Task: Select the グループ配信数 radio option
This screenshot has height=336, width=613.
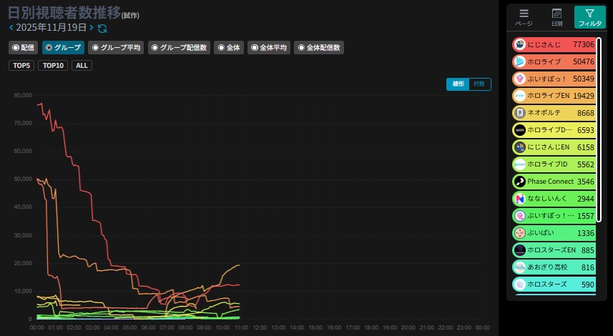Action: pyautogui.click(x=179, y=48)
